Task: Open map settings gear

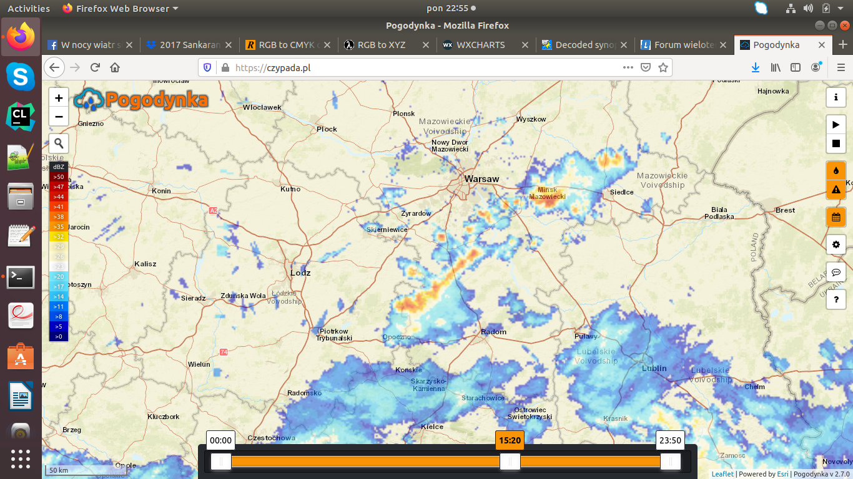Action: (836, 244)
